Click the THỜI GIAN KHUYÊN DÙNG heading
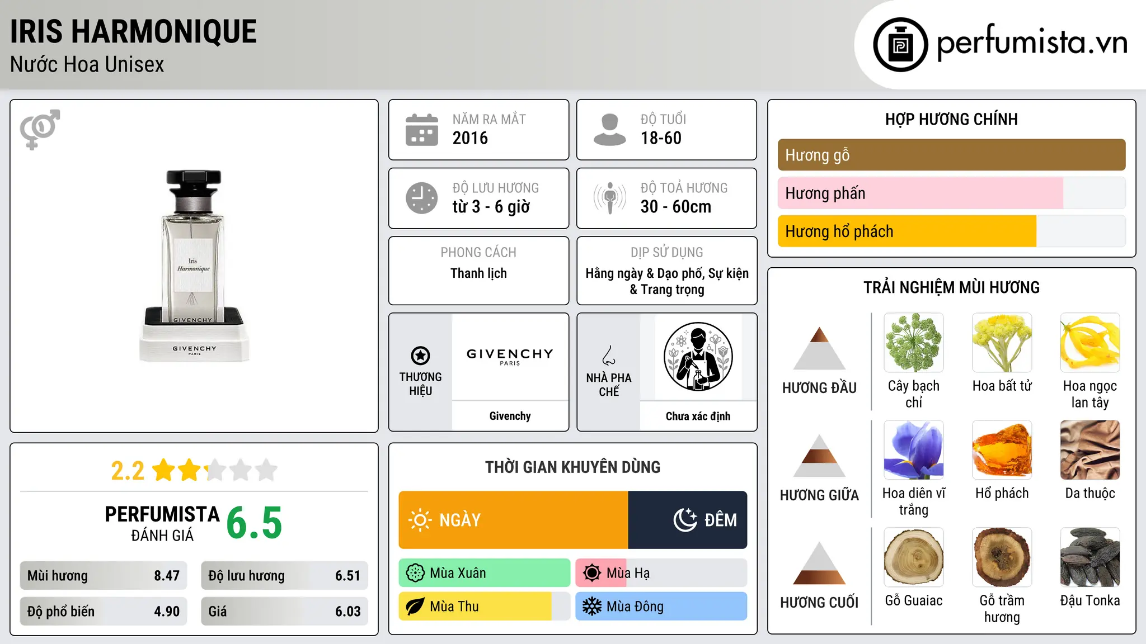 point(572,467)
